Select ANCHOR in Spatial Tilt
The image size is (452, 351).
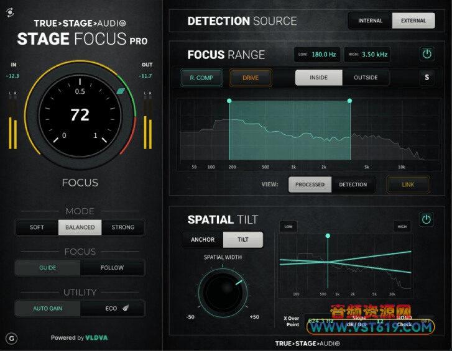click(203, 240)
